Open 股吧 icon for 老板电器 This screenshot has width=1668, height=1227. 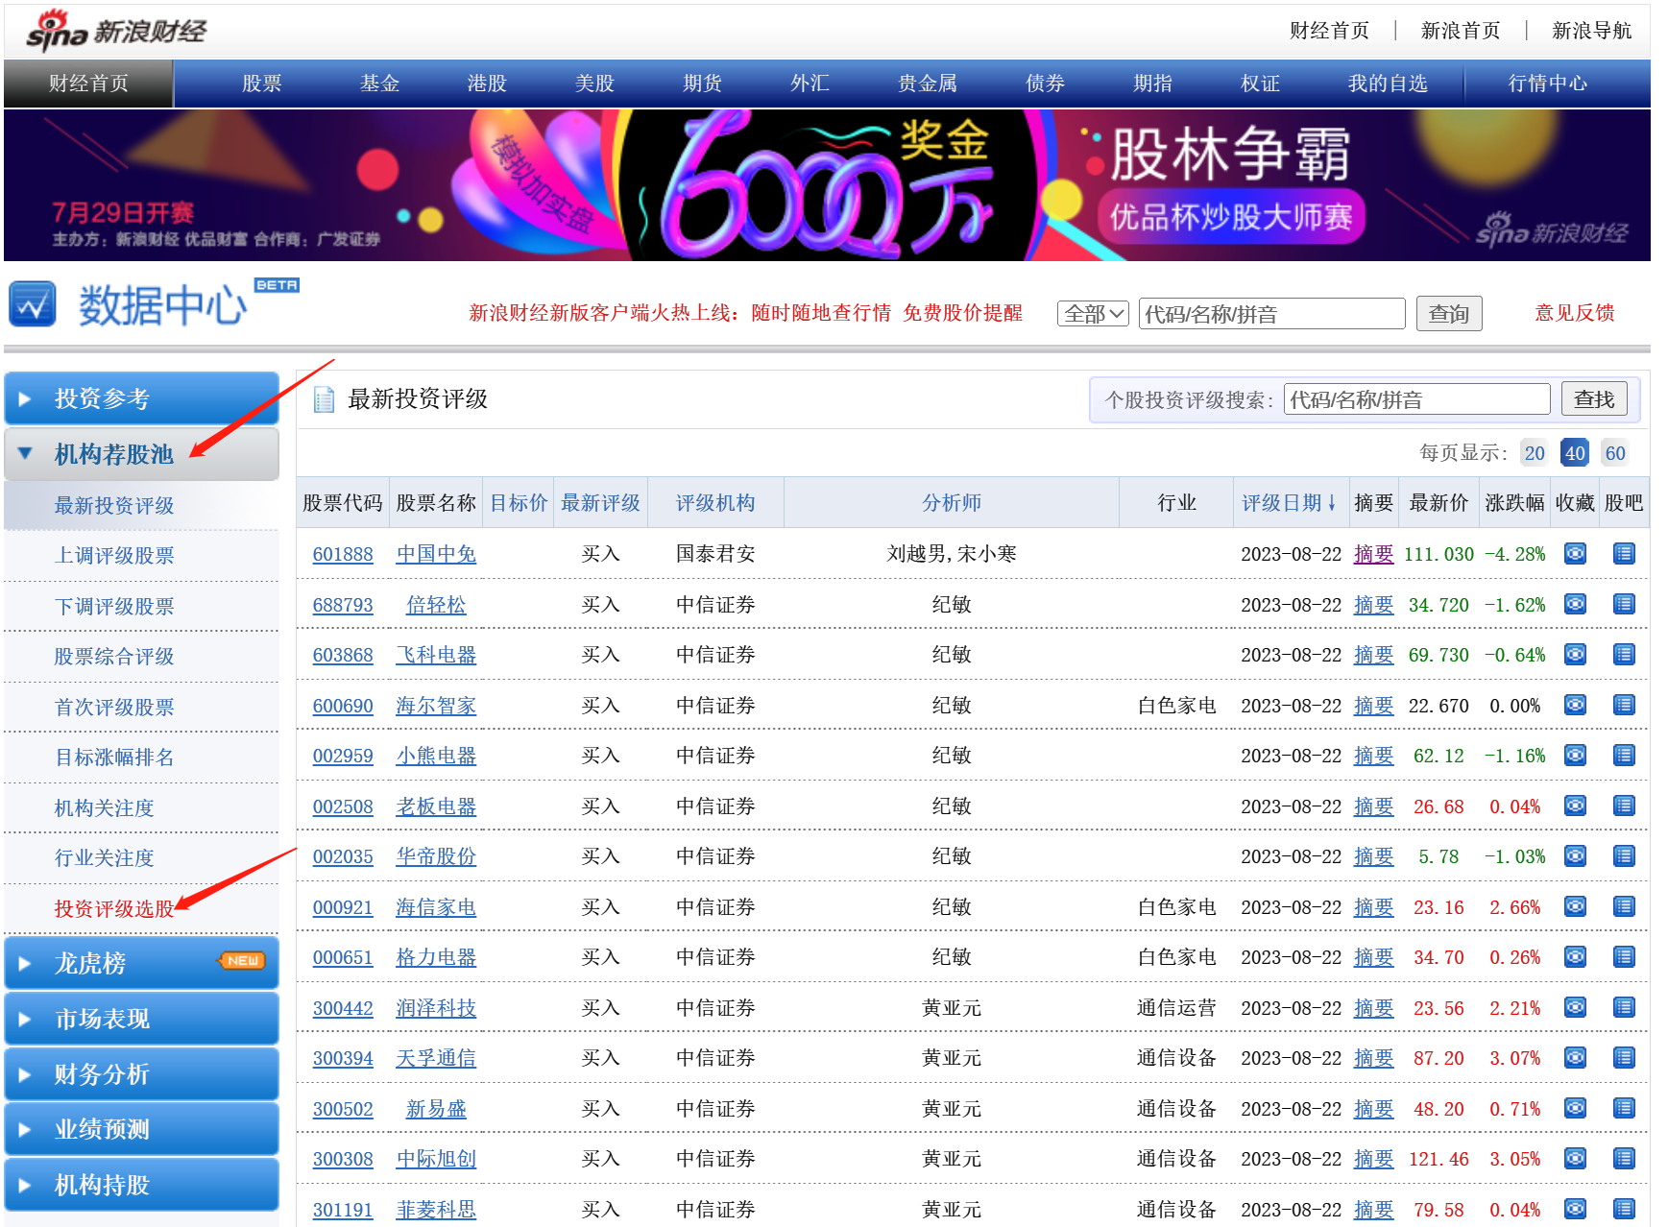[x=1624, y=806]
